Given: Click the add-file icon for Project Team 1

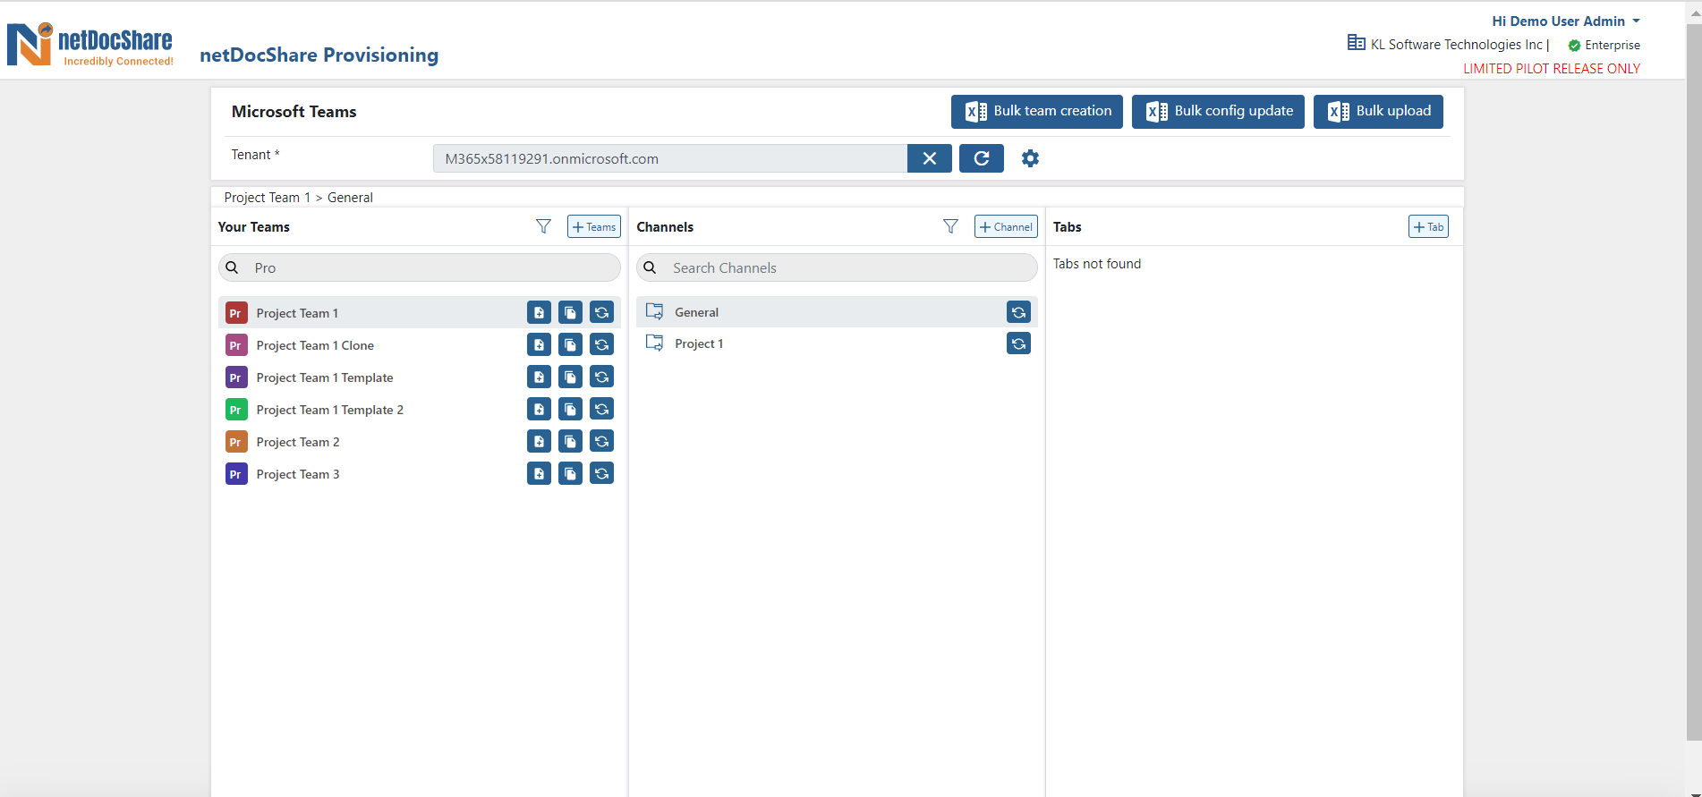Looking at the screenshot, I should (x=539, y=312).
